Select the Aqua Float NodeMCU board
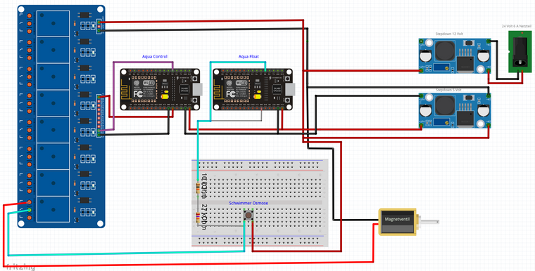Image resolution: width=535 pixels, height=271 pixels. coord(253,89)
